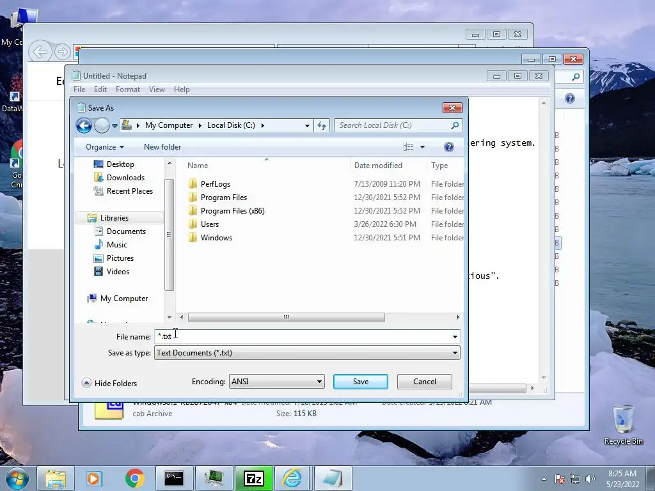Viewport: 655px width, 491px height.
Task: Select the Users folder
Action: (x=209, y=224)
